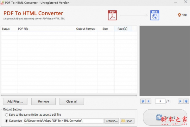The height and width of the screenshot is (127, 190).
Task: Start conversion with Convert button
Action: (x=165, y=118)
